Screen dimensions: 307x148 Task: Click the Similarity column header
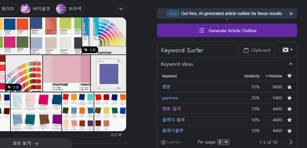252,76
